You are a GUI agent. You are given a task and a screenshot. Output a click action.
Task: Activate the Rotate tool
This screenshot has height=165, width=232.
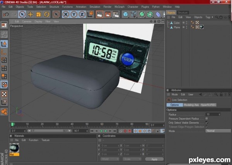[47, 14]
